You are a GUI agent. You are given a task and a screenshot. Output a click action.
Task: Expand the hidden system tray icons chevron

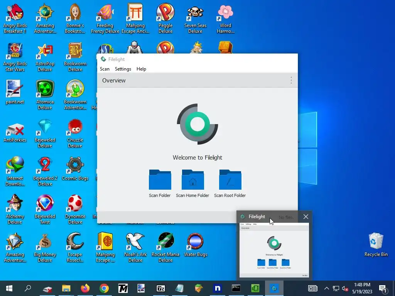coord(326,288)
